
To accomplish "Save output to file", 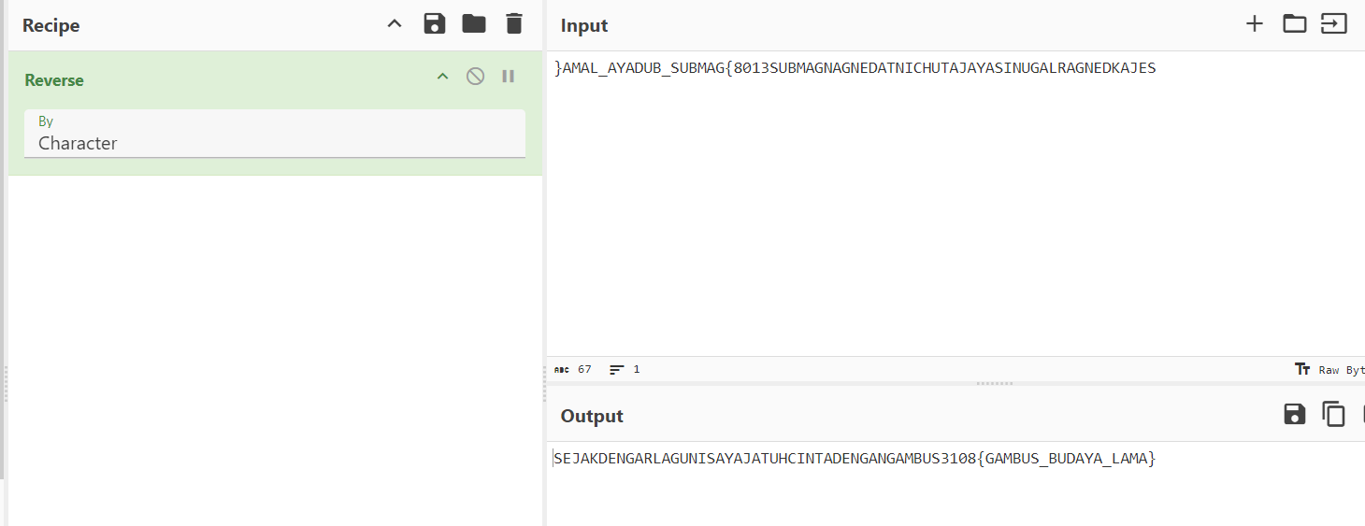I will 1294,415.
